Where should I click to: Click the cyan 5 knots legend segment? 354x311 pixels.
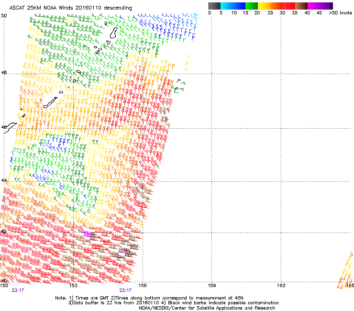pyautogui.click(x=226, y=6)
